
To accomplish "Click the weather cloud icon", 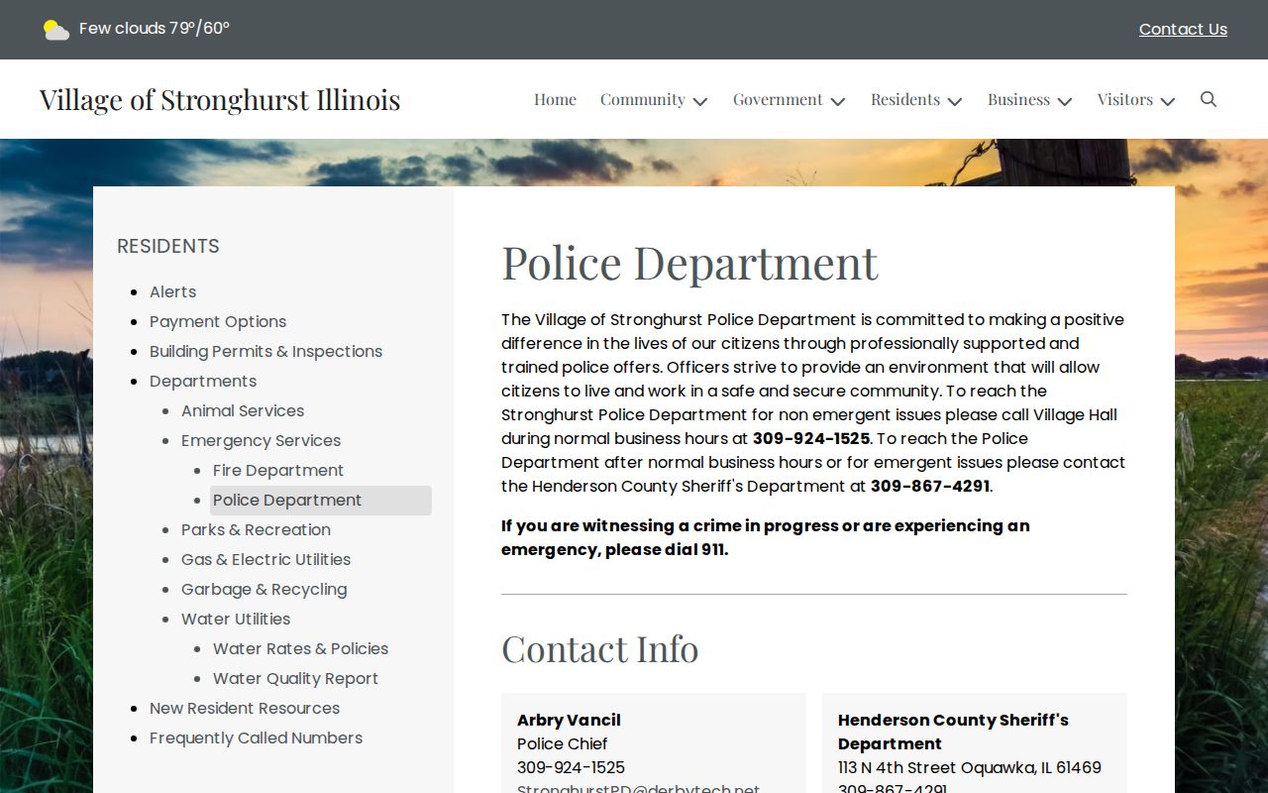I will [56, 30].
